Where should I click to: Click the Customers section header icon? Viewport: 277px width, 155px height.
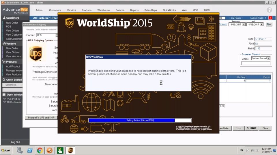tap(4, 18)
